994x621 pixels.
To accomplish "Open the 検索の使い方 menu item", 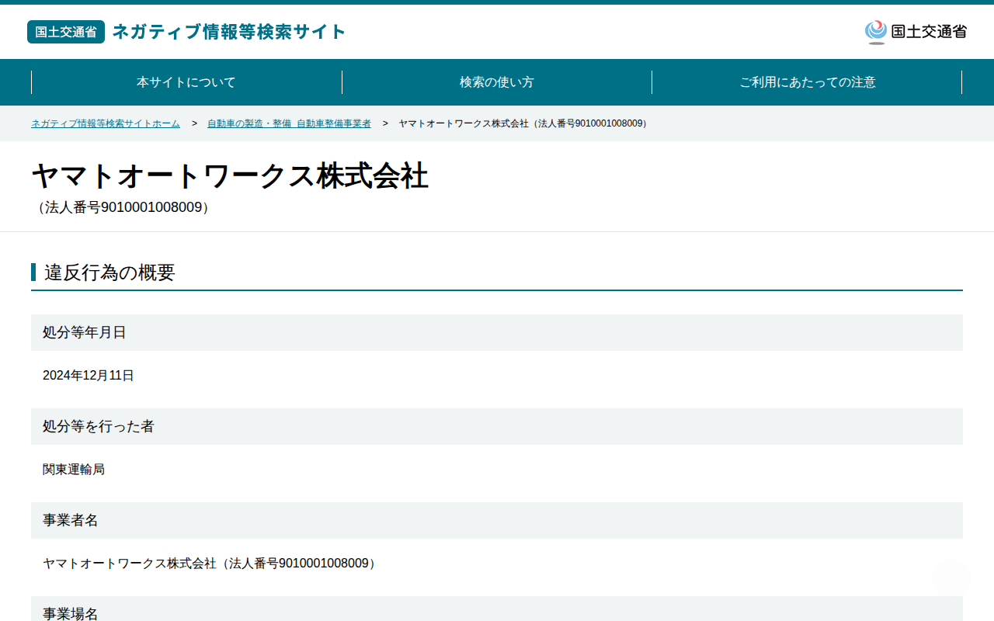I will 497,82.
